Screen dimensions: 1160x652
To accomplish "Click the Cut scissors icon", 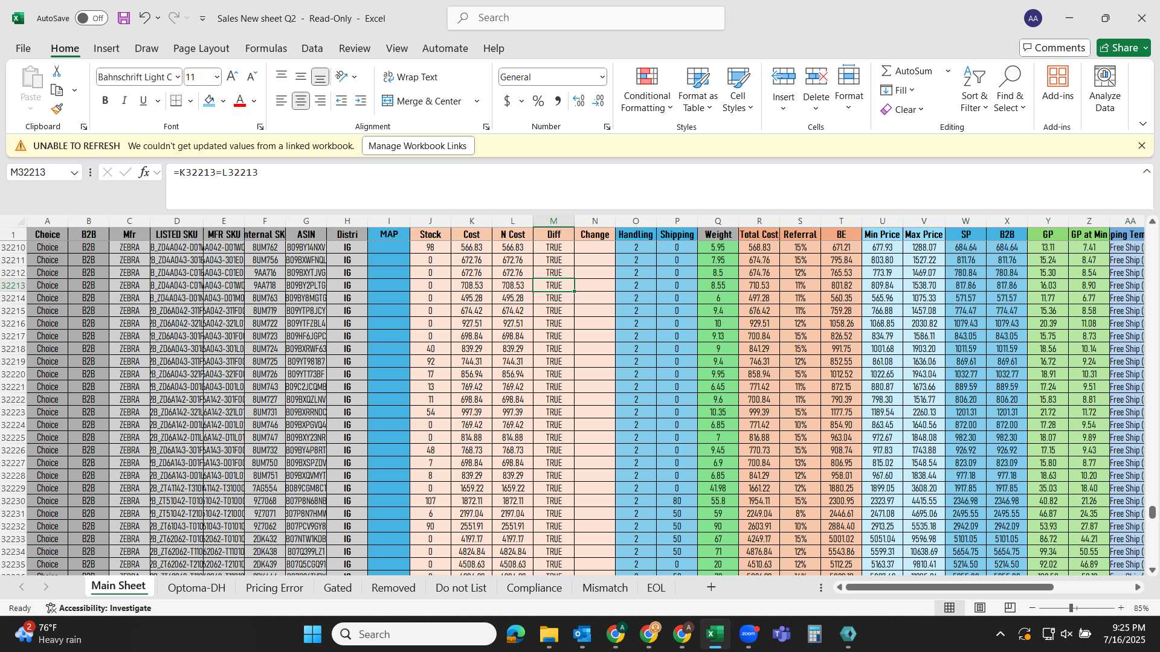I will coord(57,71).
